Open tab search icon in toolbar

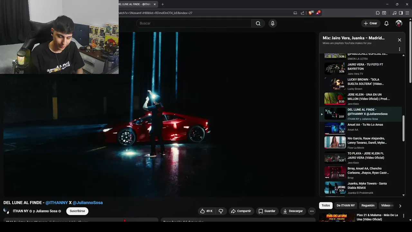[384, 13]
